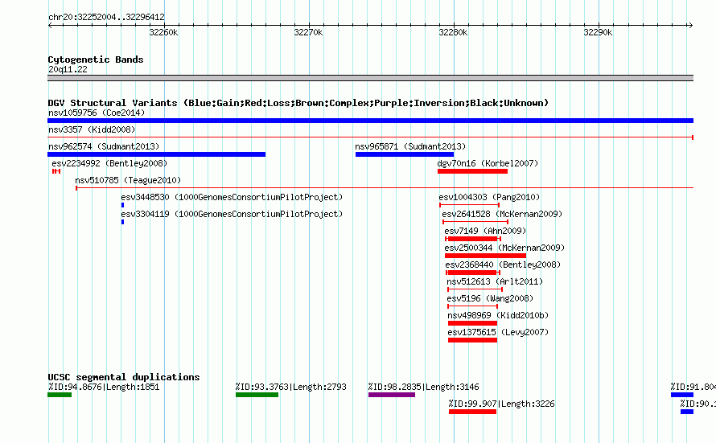Screen dimensions: 716x443
Task: Click the chr20:32252004..32296412 coordinate label
Action: point(106,17)
